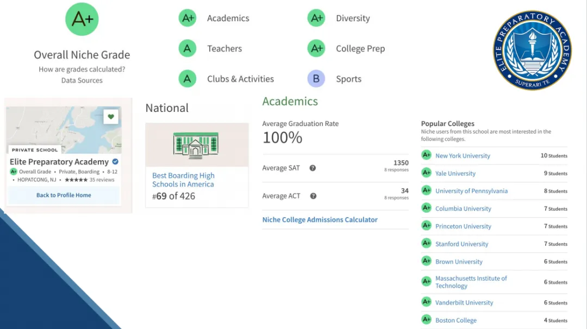This screenshot has width=587, height=329.
Task: Click the large Overall Niche Grade A+ badge
Action: click(82, 19)
